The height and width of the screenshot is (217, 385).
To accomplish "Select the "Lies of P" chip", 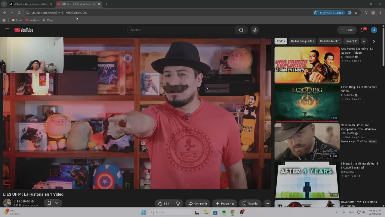I will pyautogui.click(x=351, y=41).
